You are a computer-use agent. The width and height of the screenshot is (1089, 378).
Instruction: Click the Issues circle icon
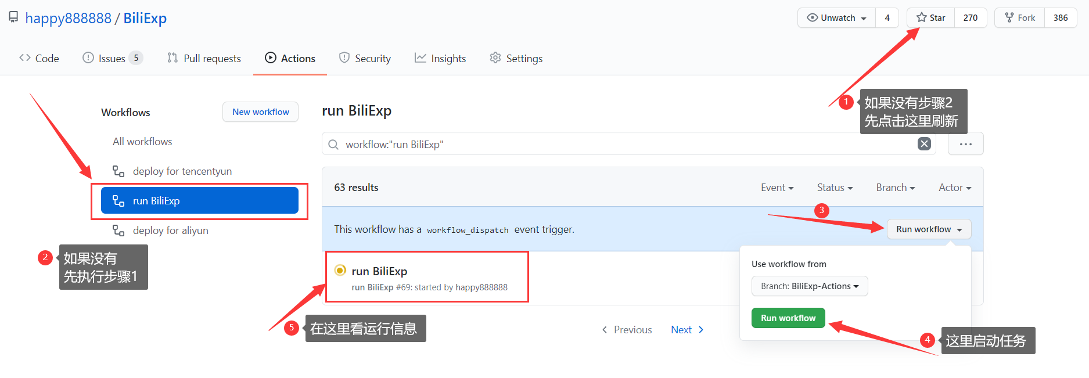[x=88, y=57]
